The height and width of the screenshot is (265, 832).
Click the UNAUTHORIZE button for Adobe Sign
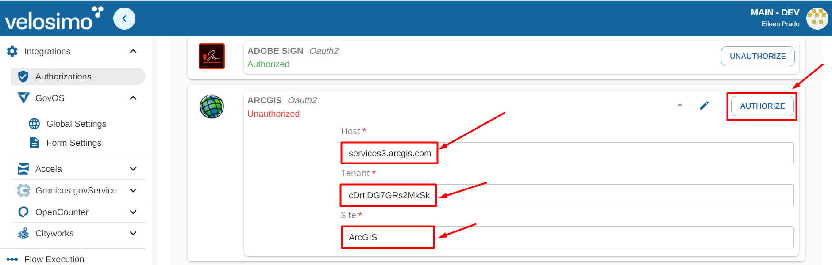[758, 56]
